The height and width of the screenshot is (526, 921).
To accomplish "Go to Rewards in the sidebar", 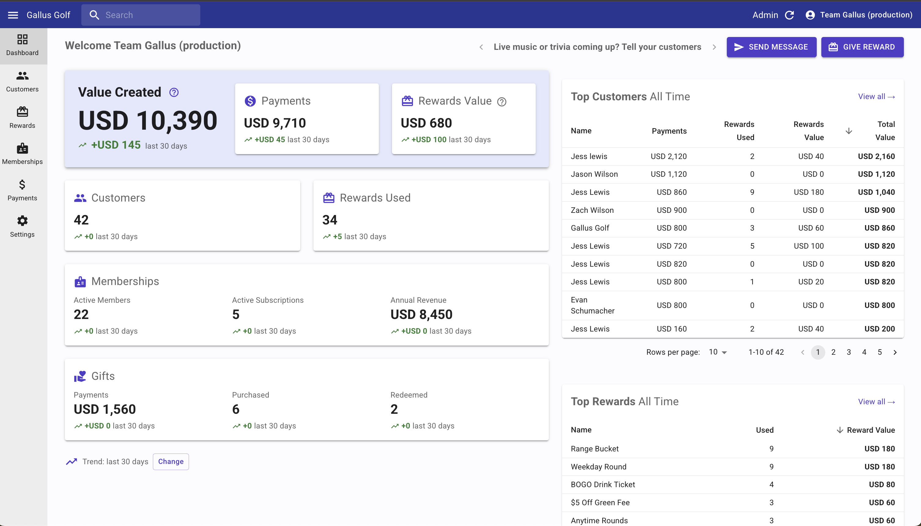I will tap(22, 118).
